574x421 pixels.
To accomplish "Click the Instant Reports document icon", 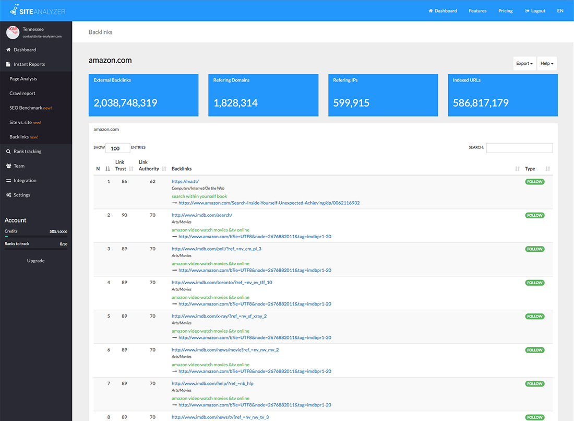I will tap(8, 64).
